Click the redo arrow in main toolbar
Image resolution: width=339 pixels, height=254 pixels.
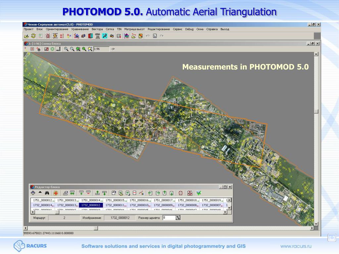click(162, 36)
